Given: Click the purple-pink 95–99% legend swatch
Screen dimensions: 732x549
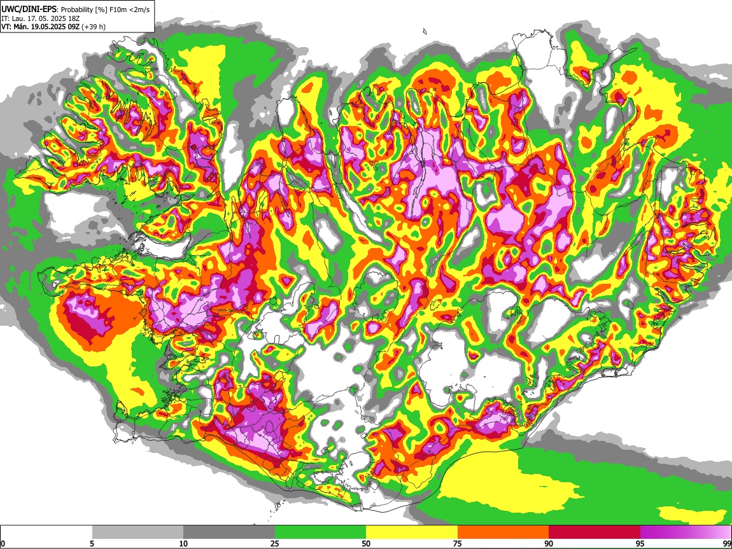Looking at the screenshot, I should coord(686,532).
